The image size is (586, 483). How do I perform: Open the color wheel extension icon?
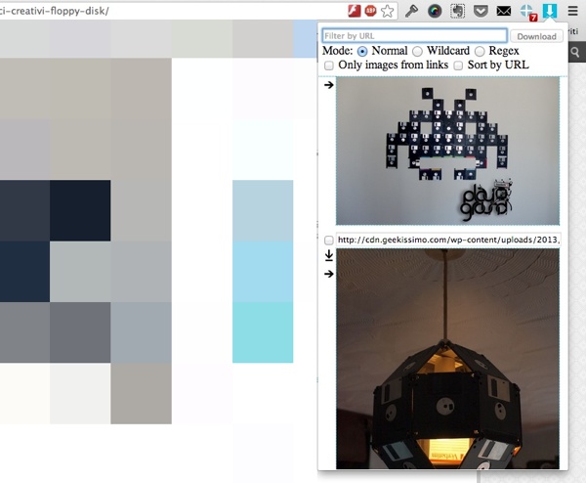435,11
